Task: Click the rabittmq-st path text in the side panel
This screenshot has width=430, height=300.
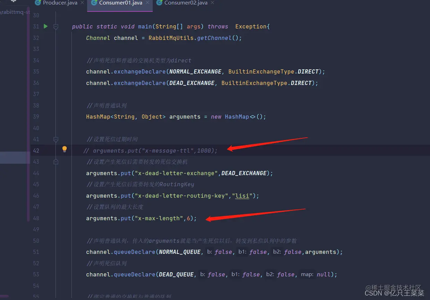Action: [16, 12]
